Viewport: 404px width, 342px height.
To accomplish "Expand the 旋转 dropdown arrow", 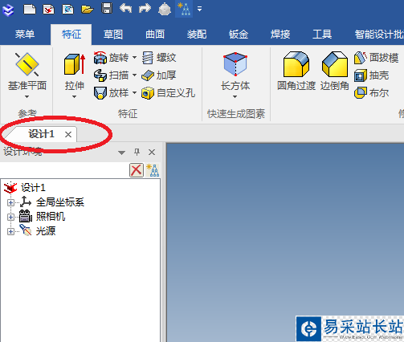I will point(134,57).
